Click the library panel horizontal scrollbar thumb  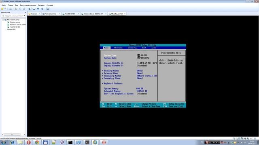(12, 135)
